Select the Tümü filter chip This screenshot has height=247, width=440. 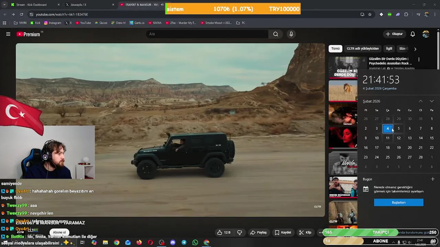pos(335,49)
